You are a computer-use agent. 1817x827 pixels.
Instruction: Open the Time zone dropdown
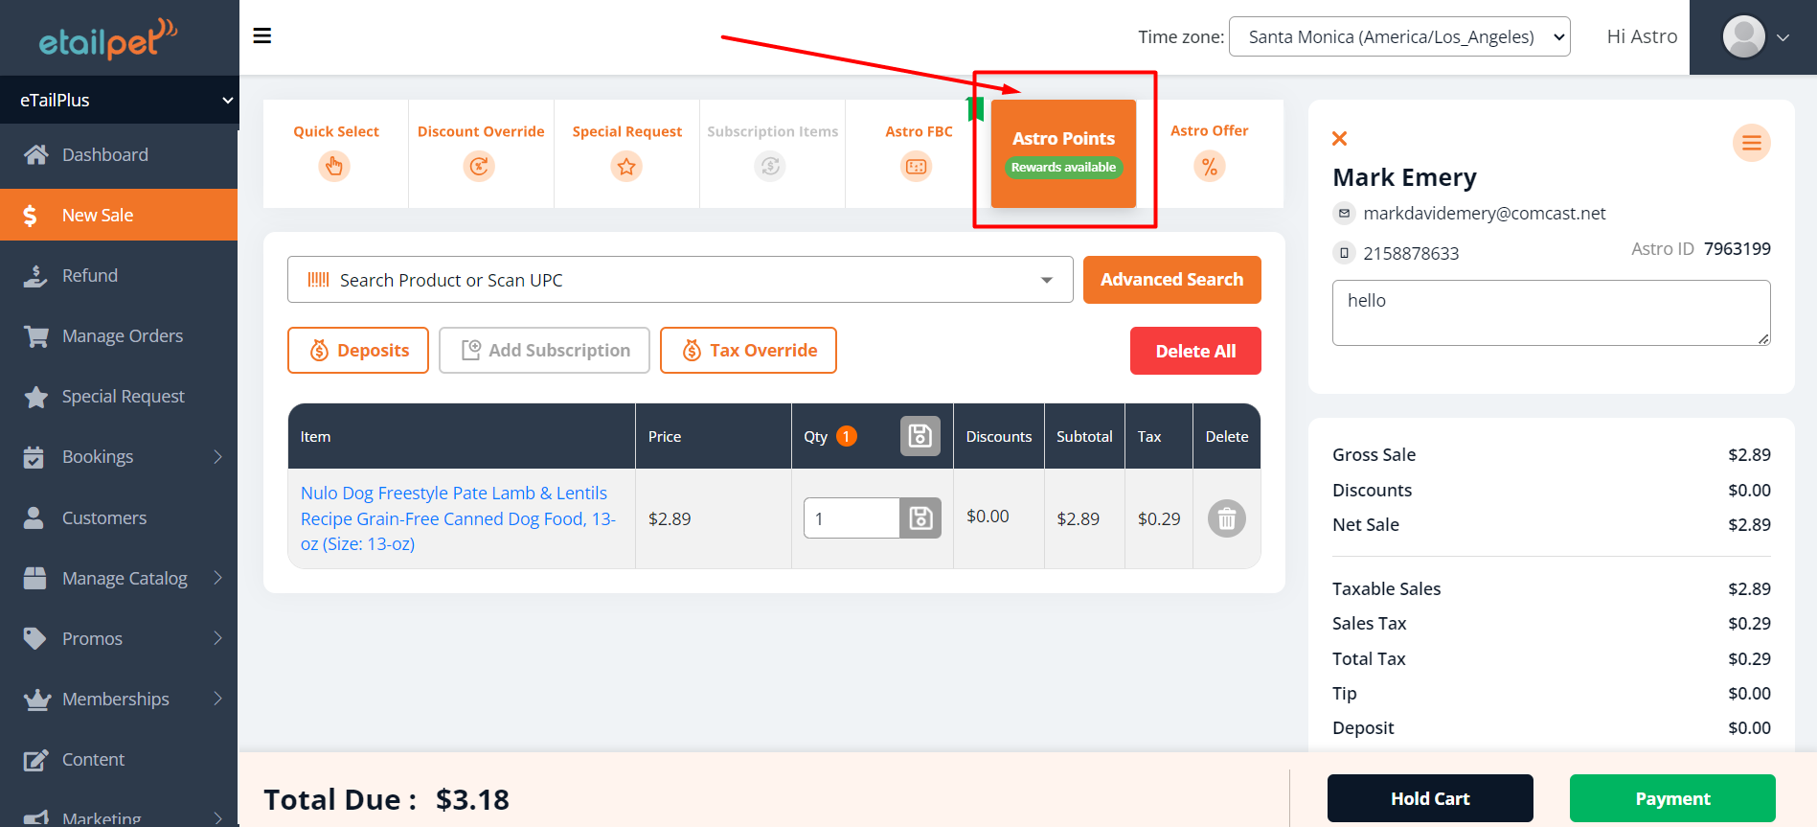tap(1398, 36)
